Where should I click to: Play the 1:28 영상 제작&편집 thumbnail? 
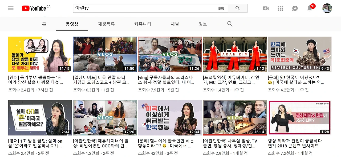300,118
